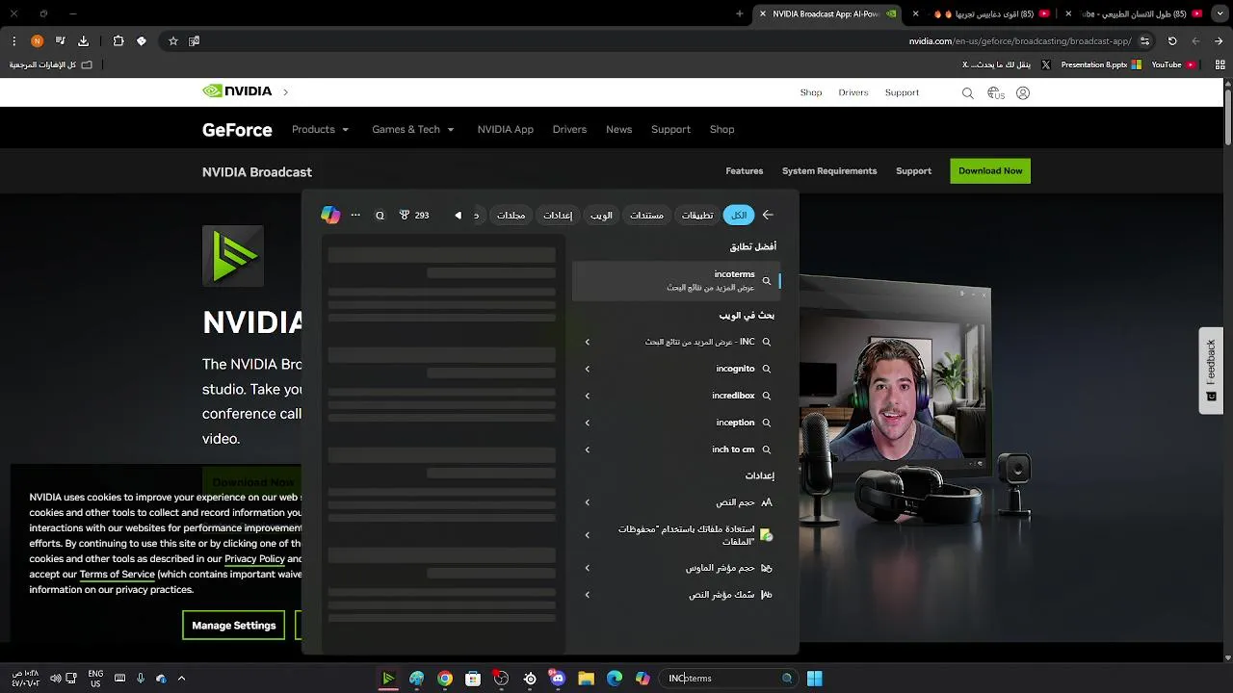Open Copilot app from the taskbar

pos(643,679)
